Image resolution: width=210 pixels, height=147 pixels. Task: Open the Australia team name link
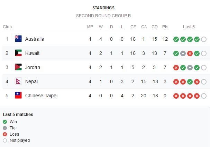pos(35,39)
